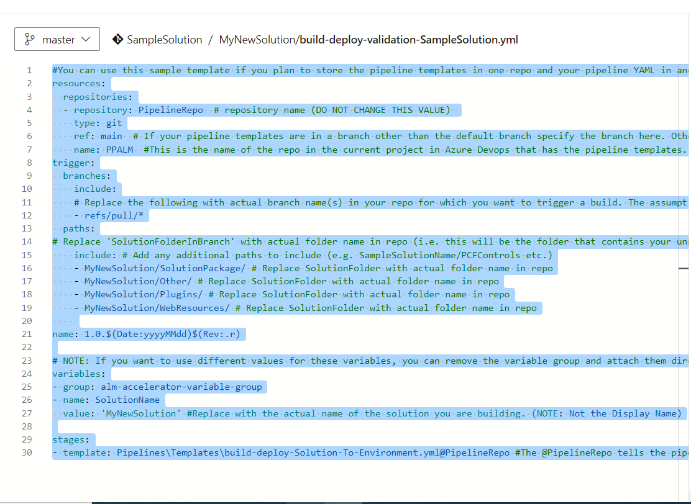The image size is (691, 504).
Task: Open the master branch dropdown
Action: [x=57, y=38]
